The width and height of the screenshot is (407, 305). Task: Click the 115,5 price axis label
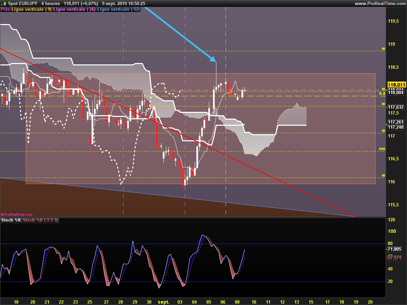(393, 205)
